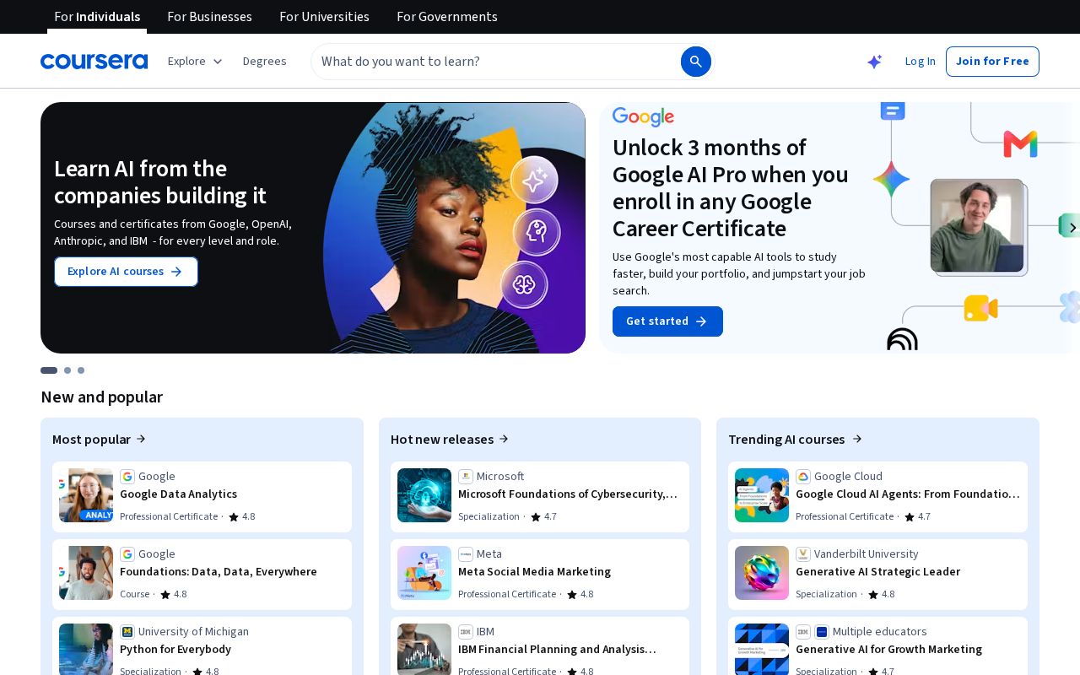Switch to For Universities tab
The width and height of the screenshot is (1080, 675).
(324, 17)
